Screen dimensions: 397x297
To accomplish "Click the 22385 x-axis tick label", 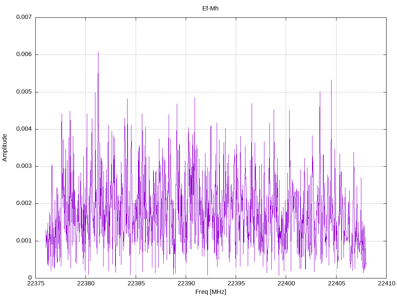I will 136,284.
